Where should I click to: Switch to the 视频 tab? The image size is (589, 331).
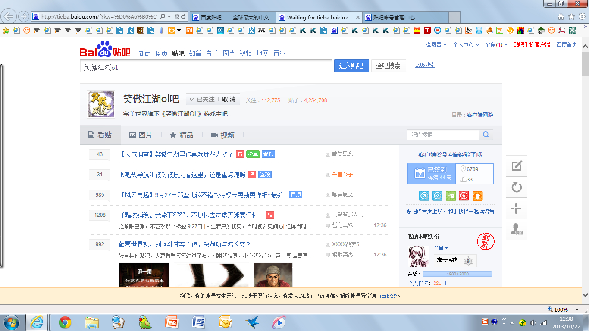point(222,135)
